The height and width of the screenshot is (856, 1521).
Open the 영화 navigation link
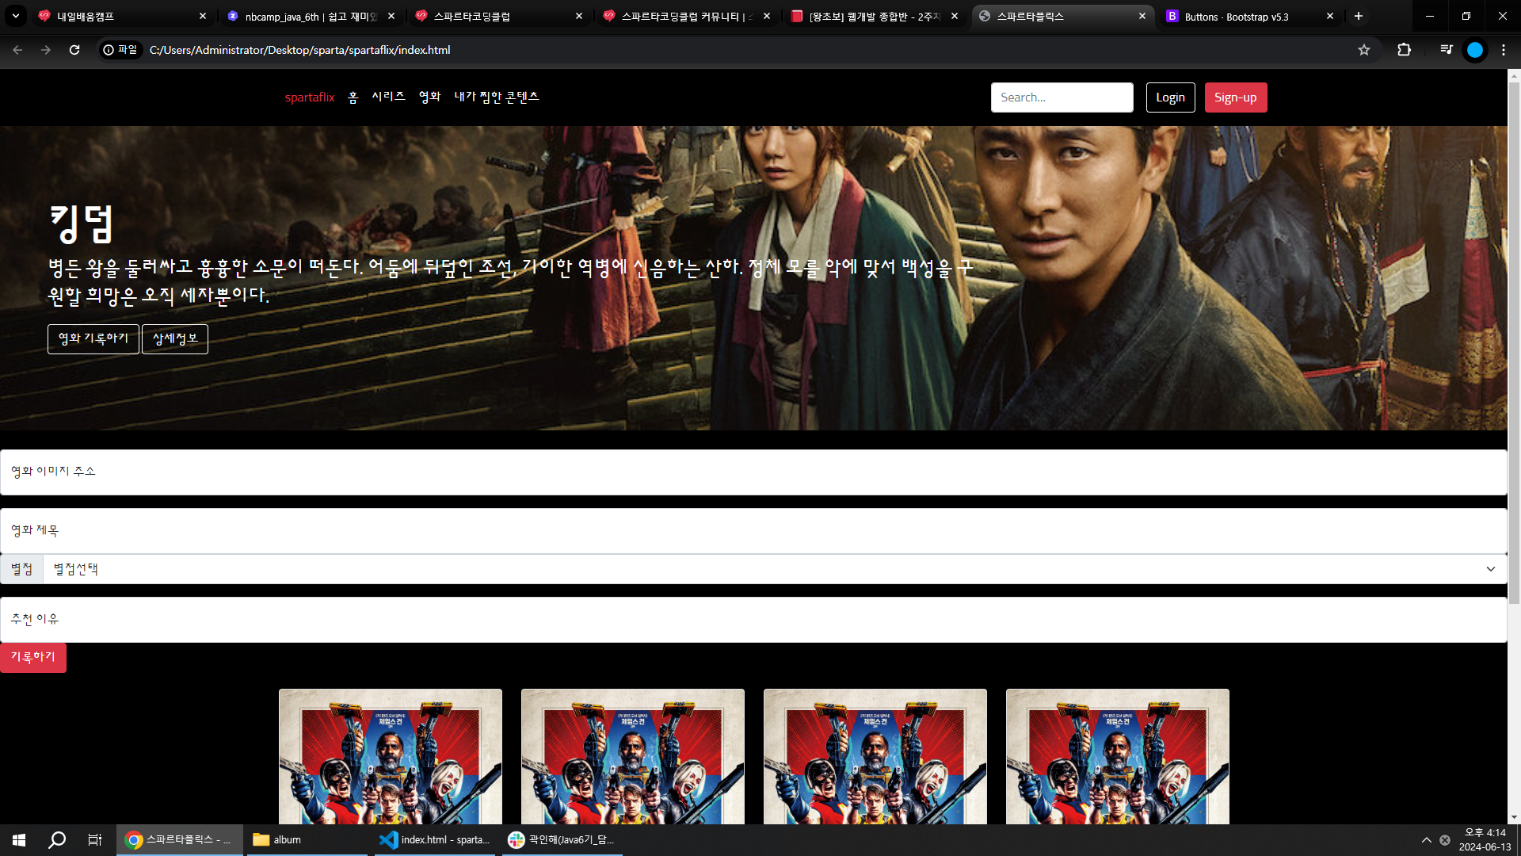coord(430,97)
